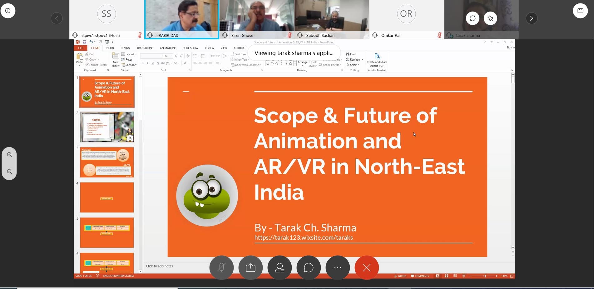Open the meeting info icon

pyautogui.click(x=8, y=11)
